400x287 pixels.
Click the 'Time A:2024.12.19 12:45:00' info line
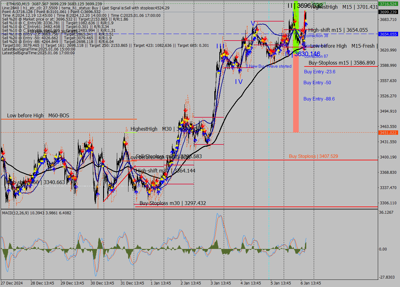click(x=81, y=15)
